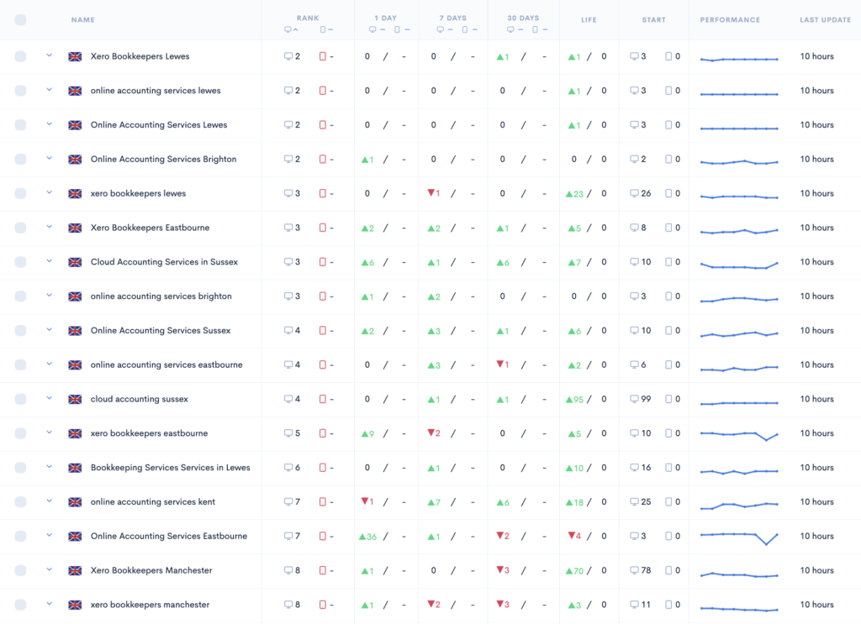
Task: Click the Performance column header
Action: tap(730, 20)
